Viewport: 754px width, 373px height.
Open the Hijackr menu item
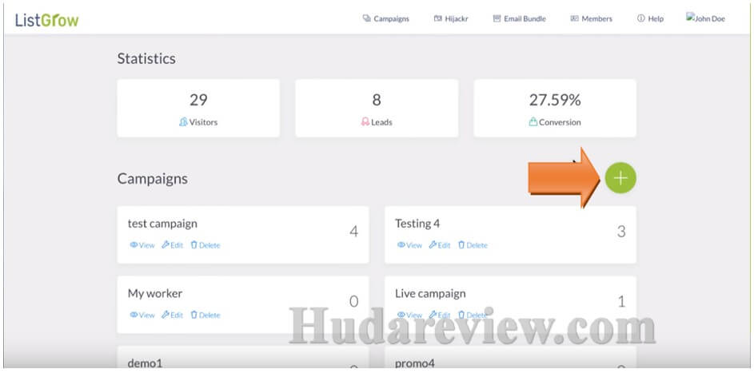[x=451, y=18]
